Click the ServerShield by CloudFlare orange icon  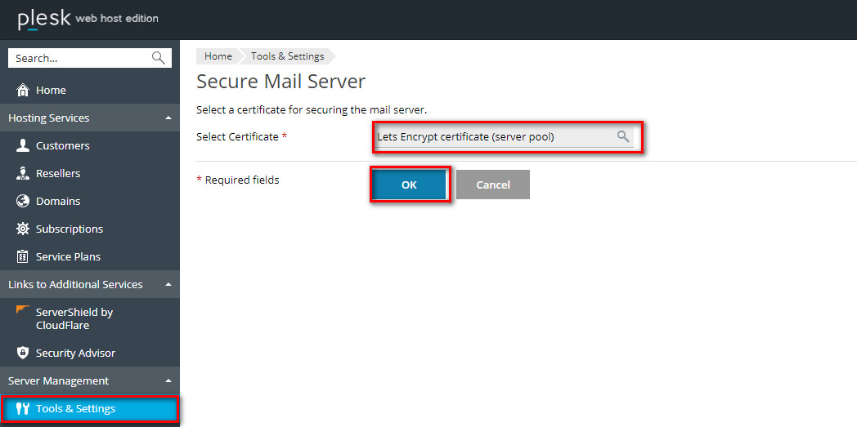tap(22, 310)
